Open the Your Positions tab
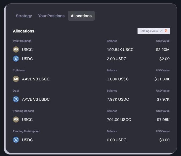Viewport: 181px width, 156px height. (x=51, y=16)
